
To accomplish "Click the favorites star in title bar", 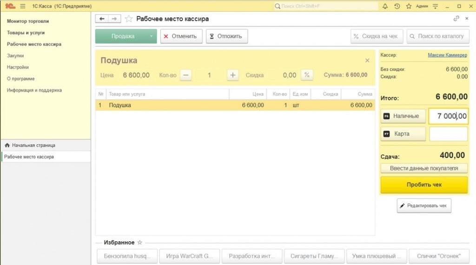I will coord(409,6).
